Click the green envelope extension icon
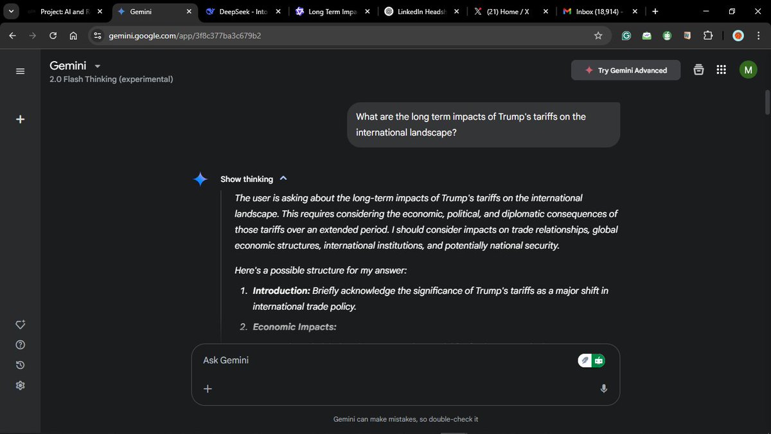 tap(646, 36)
